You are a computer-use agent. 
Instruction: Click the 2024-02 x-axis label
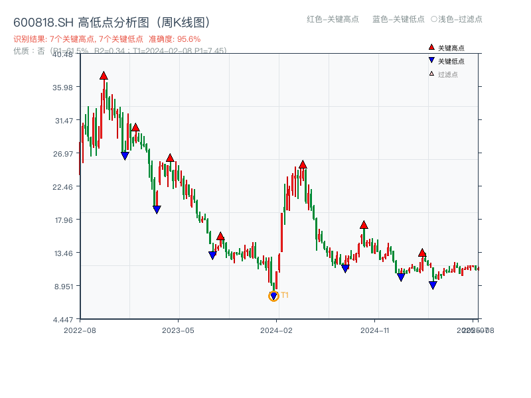coord(277,329)
